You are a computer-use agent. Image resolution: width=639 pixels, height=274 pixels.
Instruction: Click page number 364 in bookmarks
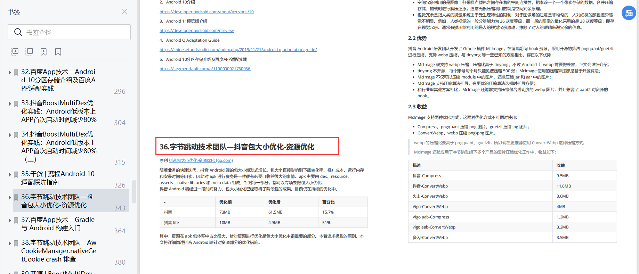pos(120,231)
